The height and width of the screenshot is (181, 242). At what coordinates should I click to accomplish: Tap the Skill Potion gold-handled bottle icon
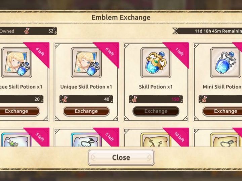pyautogui.click(x=156, y=63)
